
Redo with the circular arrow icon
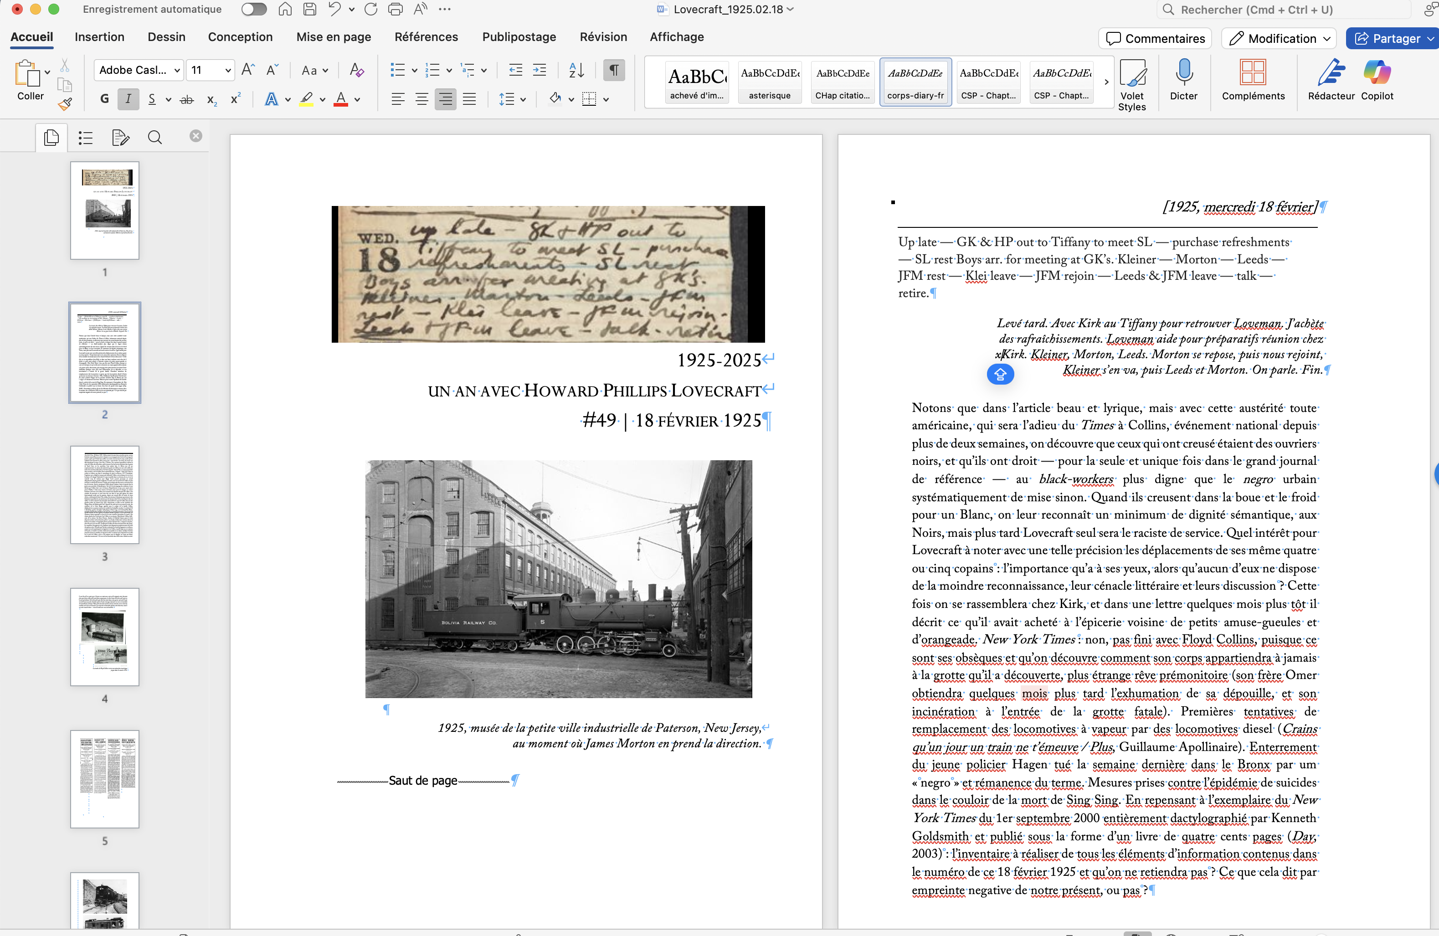click(371, 9)
